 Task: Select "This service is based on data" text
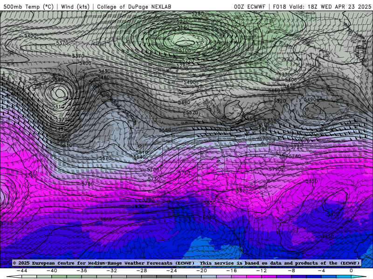click(240, 263)
